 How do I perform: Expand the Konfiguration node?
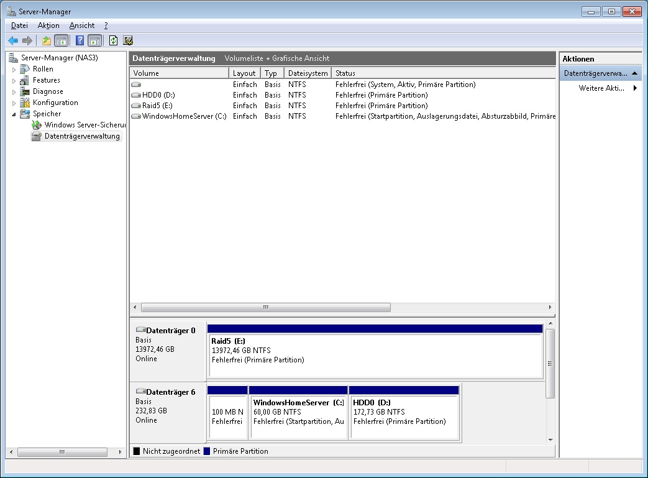point(14,103)
